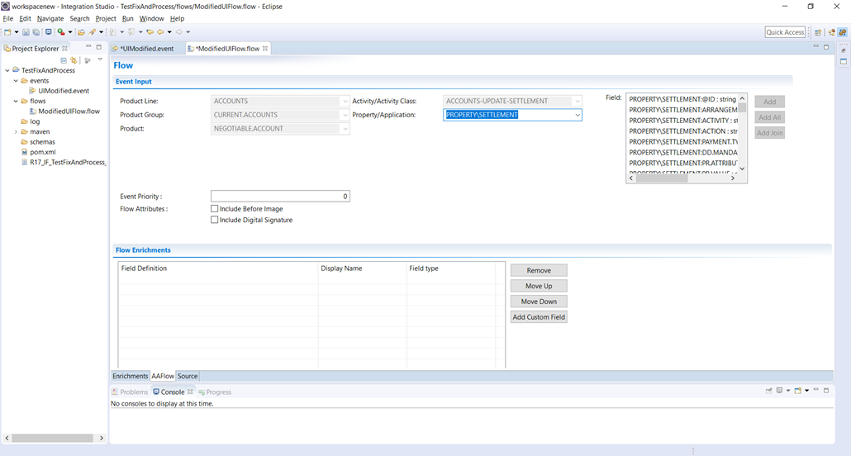Screen dimensions: 851x456
Task: Expand the maven folder
Action: click(16, 131)
